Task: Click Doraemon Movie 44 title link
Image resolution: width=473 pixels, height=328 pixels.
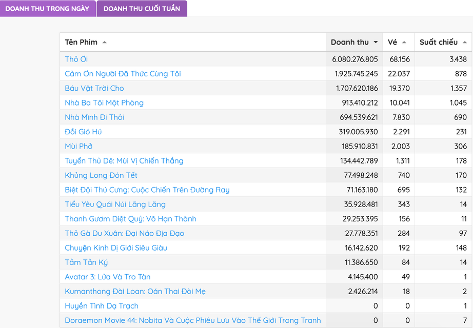Action: click(x=192, y=320)
